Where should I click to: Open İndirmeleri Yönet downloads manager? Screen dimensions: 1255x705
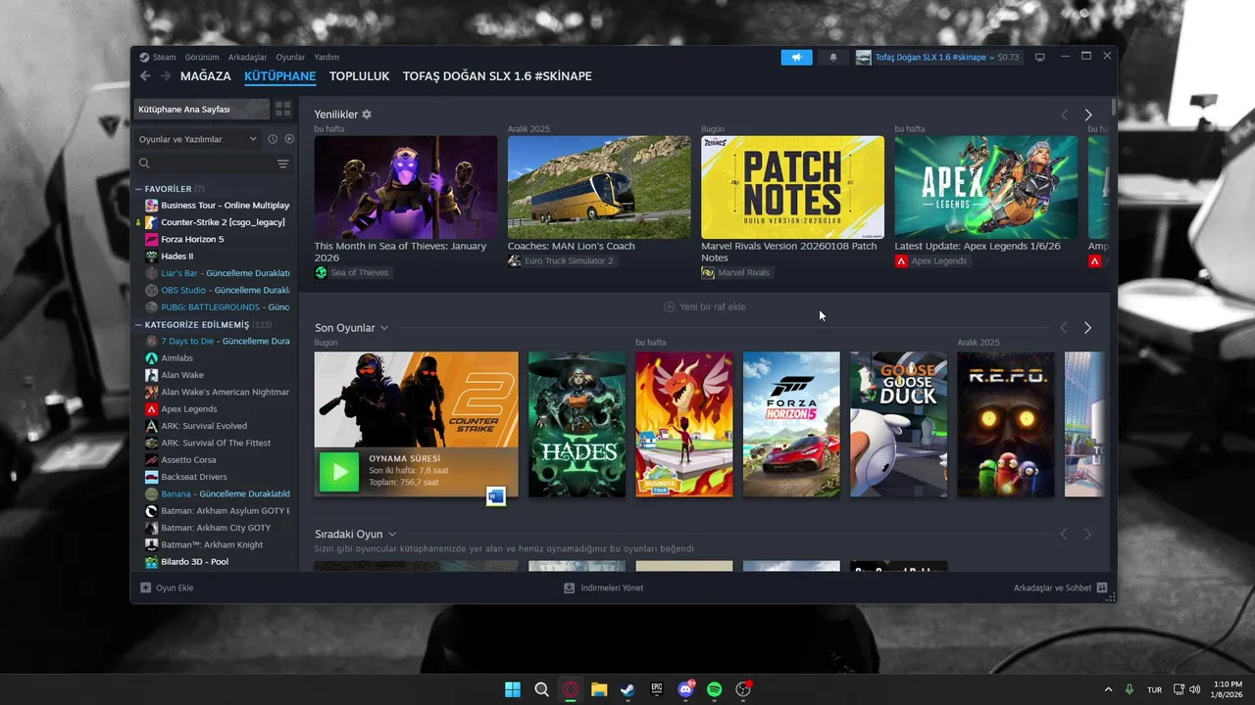tap(604, 587)
